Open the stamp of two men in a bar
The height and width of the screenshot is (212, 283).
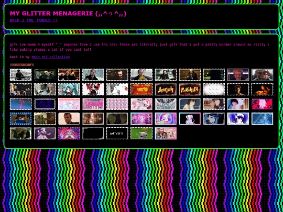(x=69, y=75)
